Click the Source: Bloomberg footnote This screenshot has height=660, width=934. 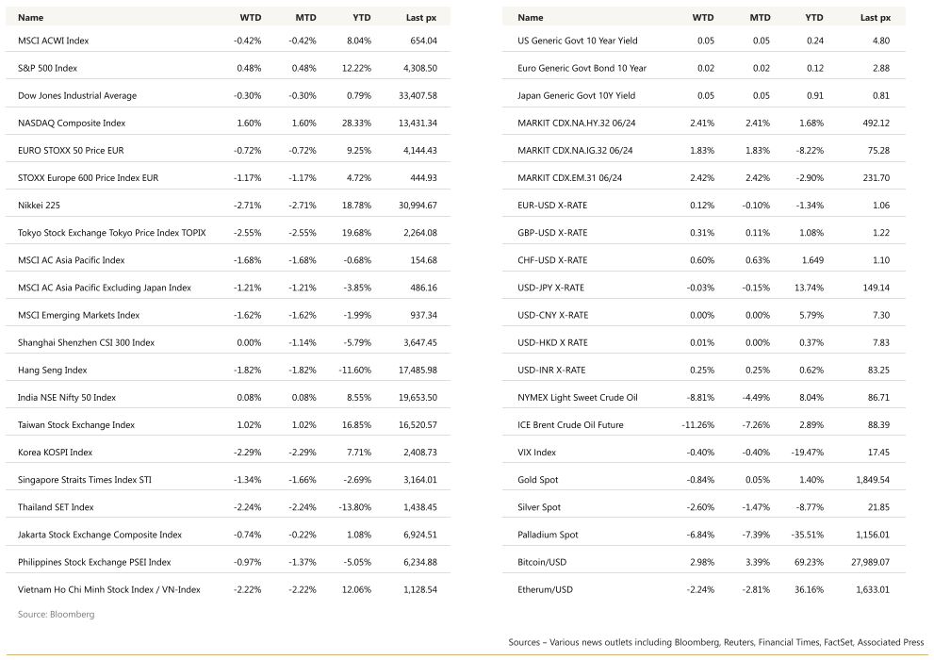click(x=56, y=614)
